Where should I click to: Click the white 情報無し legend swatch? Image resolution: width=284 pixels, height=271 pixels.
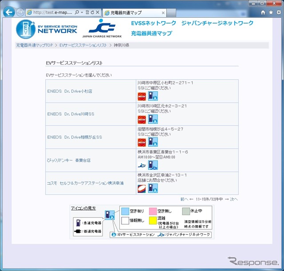[x=125, y=221]
